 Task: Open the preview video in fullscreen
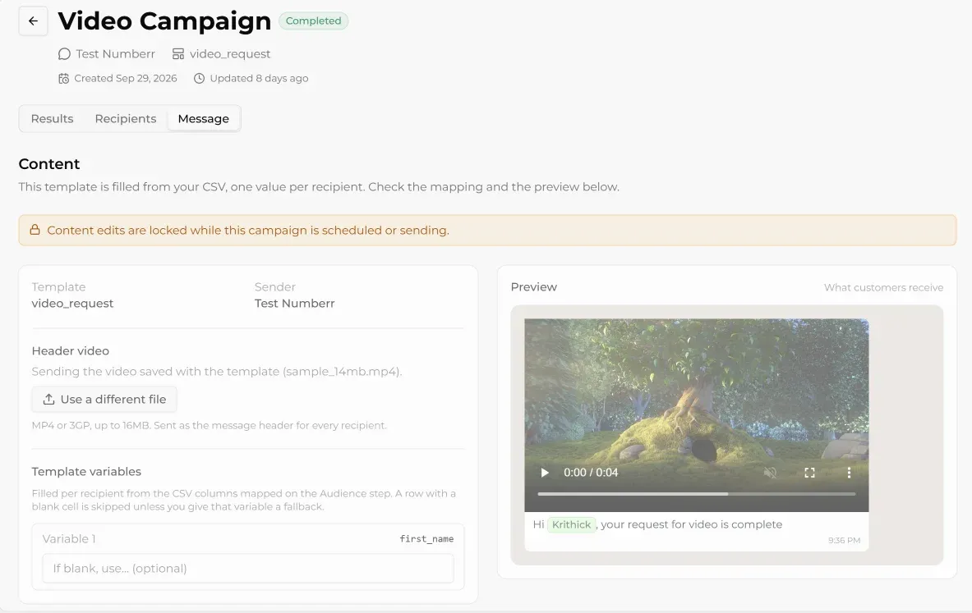pyautogui.click(x=809, y=473)
